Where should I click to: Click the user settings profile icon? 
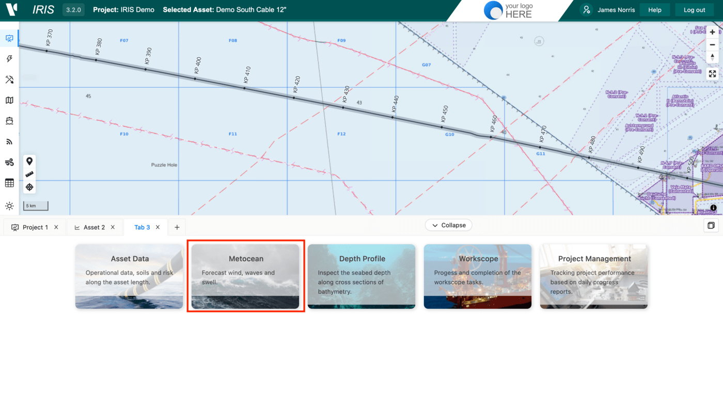tap(586, 10)
